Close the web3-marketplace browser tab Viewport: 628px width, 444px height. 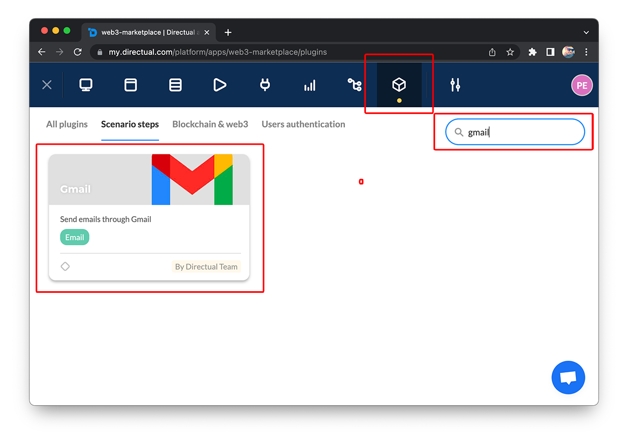click(x=207, y=32)
